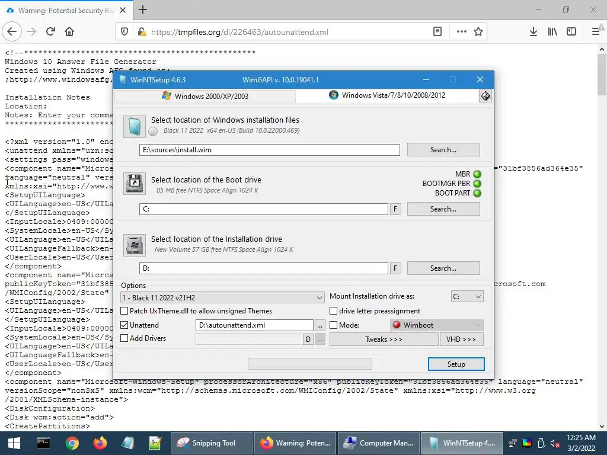
Task: Click the Installation drive D: path field
Action: (x=264, y=268)
